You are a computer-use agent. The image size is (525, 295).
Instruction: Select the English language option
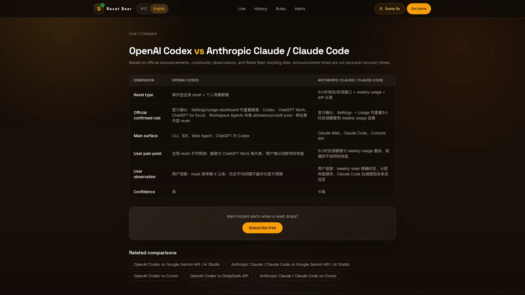(159, 9)
